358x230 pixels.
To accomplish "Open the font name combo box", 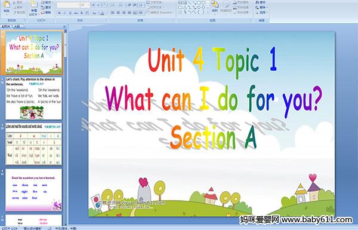I will [68, 5].
